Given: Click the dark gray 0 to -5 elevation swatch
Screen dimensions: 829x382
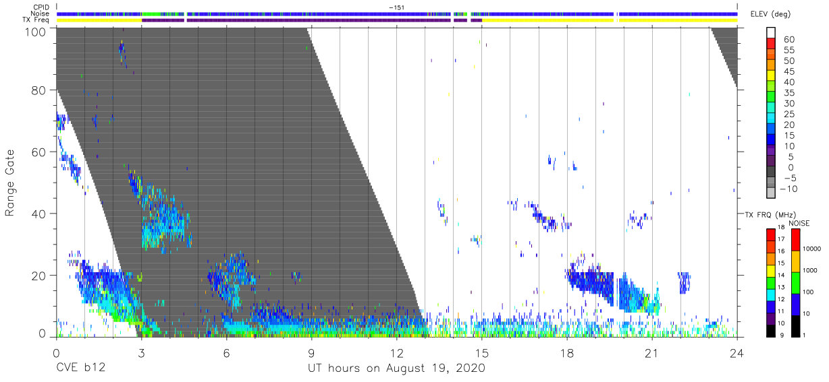Looking at the screenshot, I should click(771, 172).
